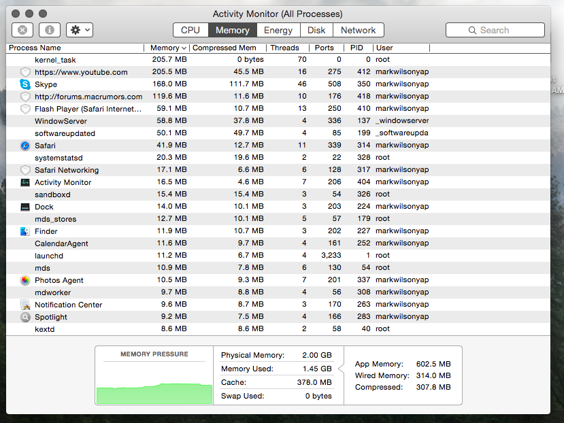Click the shield icon beside forums.macrumors.com

point(24,97)
